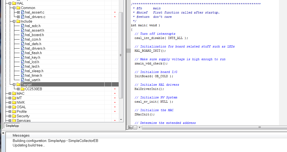The height and width of the screenshot is (152, 287).
Task: Select the NWK folder label
Action: (21, 102)
